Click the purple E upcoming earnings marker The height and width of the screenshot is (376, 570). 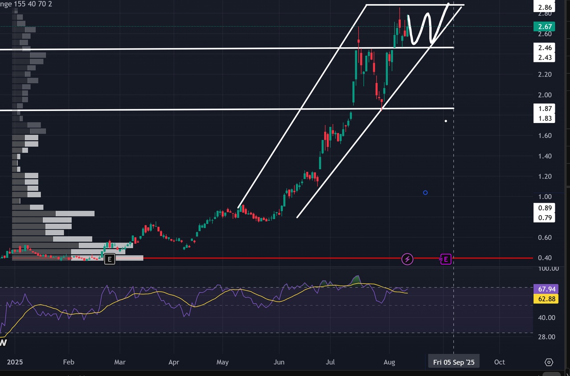446,259
